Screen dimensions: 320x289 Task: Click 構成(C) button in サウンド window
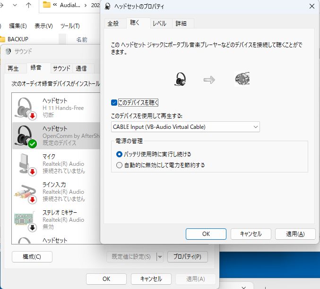coord(32,257)
